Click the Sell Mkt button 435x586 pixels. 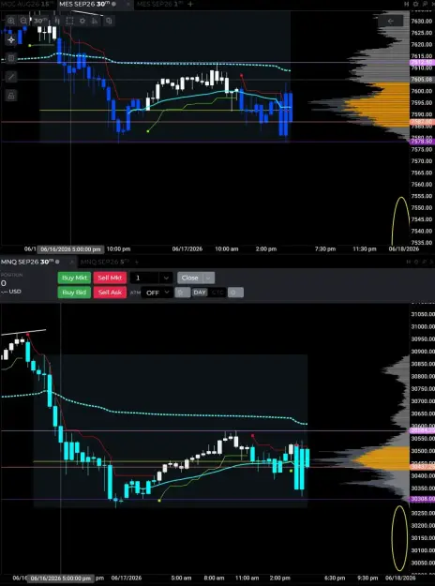(110, 278)
